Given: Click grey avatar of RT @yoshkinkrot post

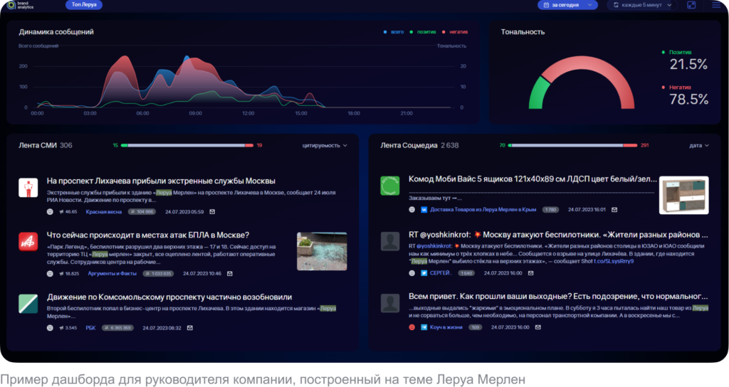Looking at the screenshot, I should [389, 241].
